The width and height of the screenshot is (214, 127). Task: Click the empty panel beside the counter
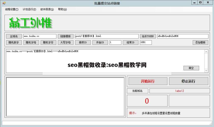point(189,101)
